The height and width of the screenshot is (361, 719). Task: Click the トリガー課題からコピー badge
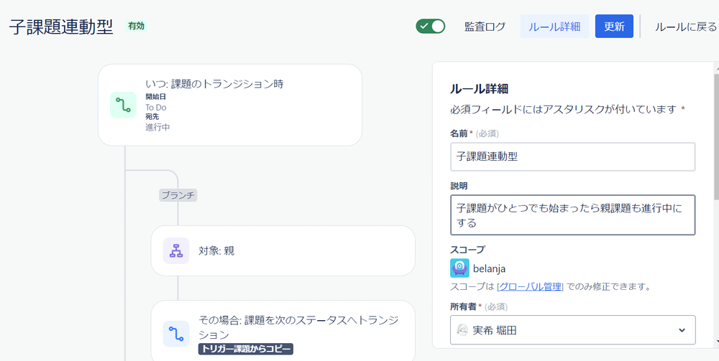(x=246, y=349)
